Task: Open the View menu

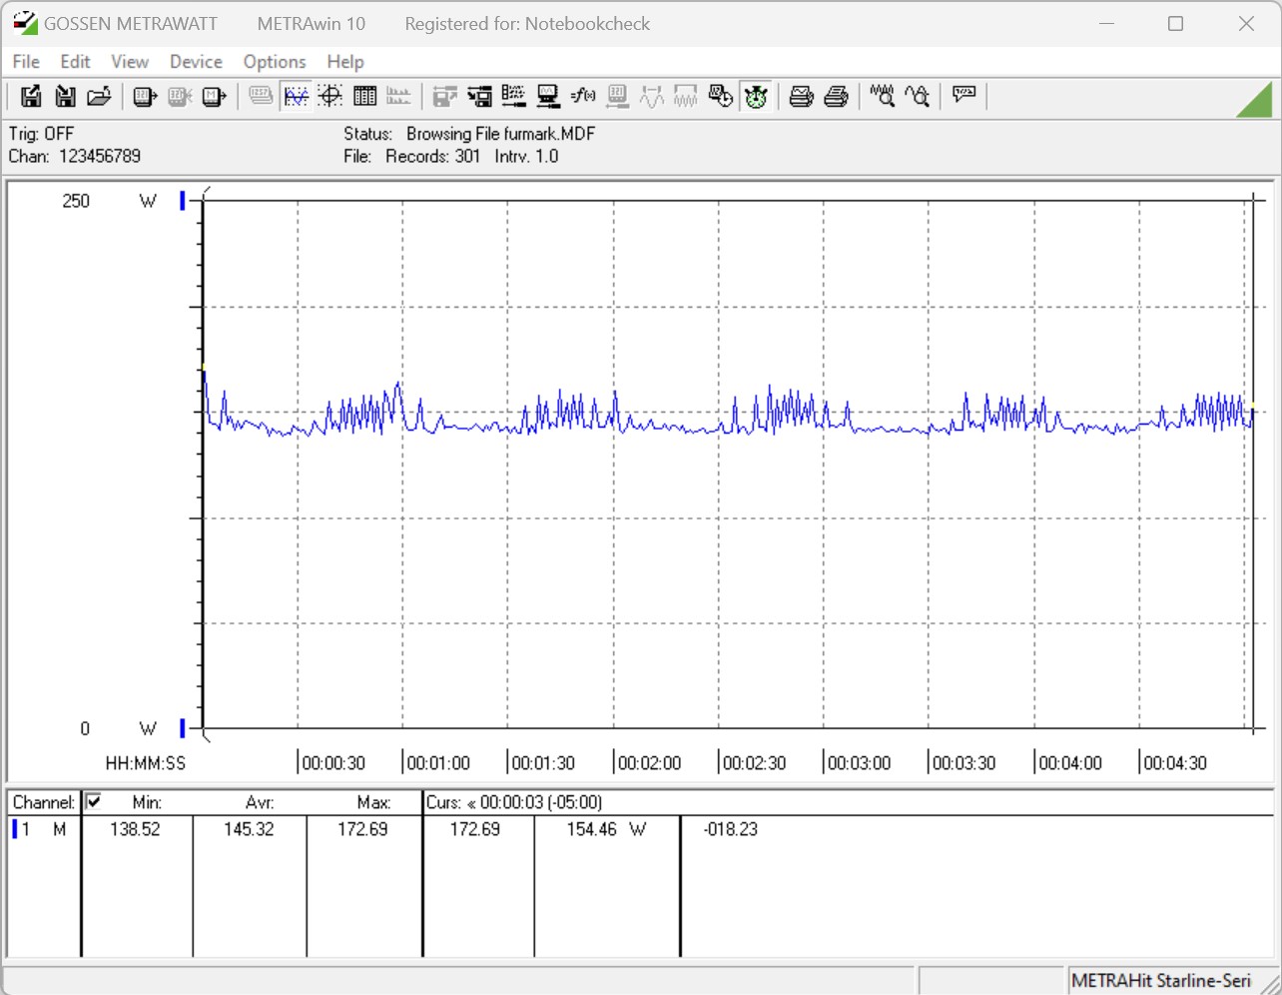Action: pos(130,62)
